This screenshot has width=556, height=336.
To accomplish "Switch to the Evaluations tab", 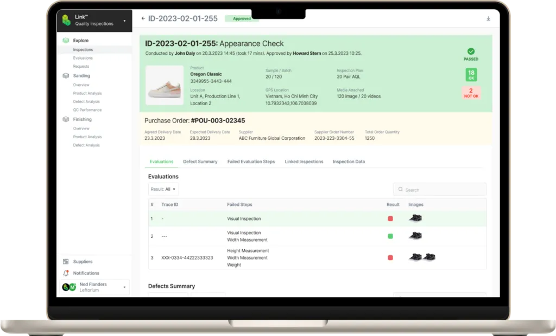I will tap(161, 161).
